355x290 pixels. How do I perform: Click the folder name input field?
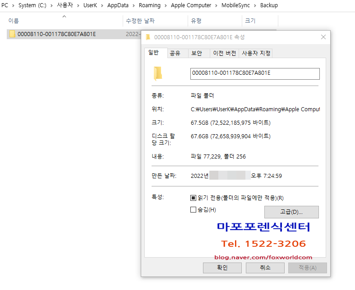255,74
